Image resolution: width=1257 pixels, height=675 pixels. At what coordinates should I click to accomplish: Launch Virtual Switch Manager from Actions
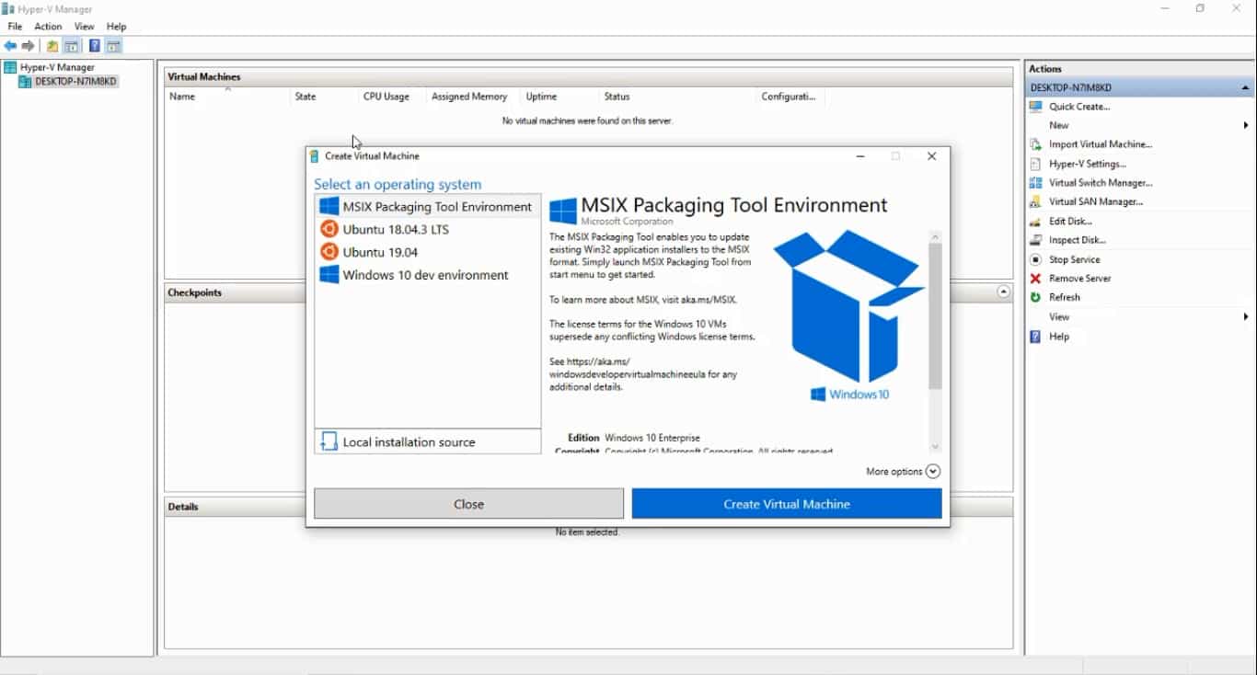coord(1101,183)
